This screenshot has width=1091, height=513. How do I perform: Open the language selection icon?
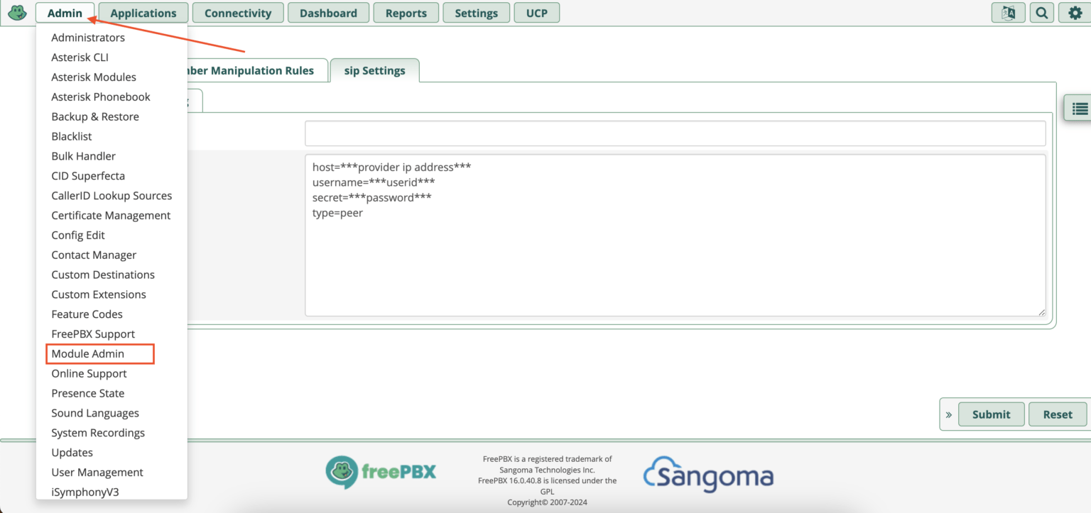[x=1008, y=13]
